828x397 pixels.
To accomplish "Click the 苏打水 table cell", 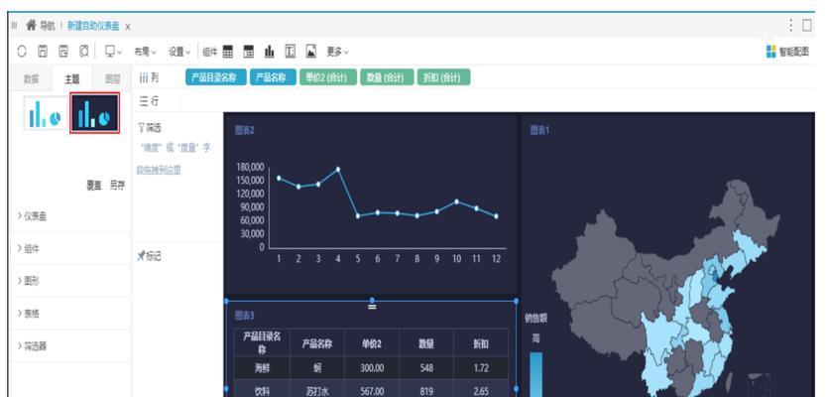I will click(x=317, y=391).
